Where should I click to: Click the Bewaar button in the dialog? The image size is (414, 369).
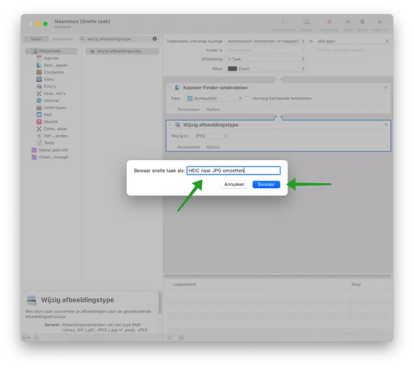[x=266, y=184]
